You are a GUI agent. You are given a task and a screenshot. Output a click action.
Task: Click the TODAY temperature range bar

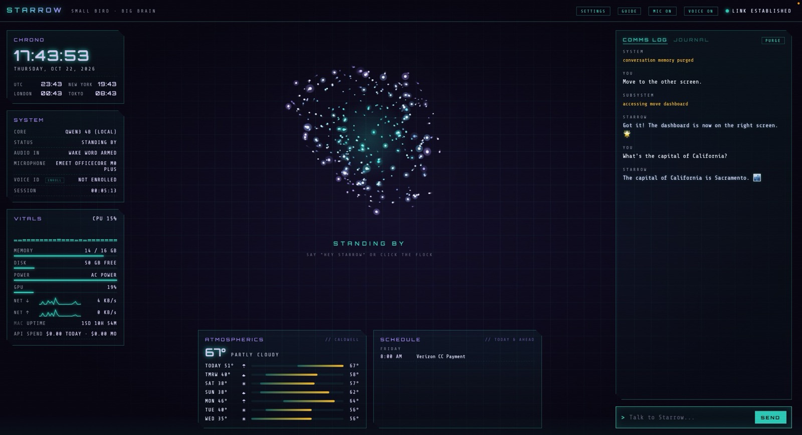[297, 366]
